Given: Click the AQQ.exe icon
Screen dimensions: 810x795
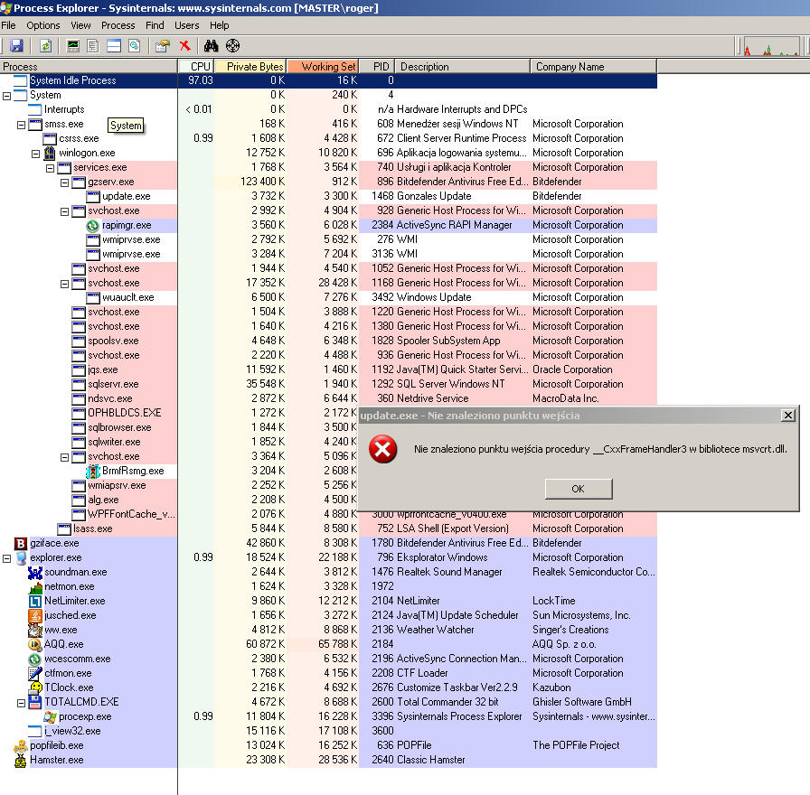Looking at the screenshot, I should [x=35, y=644].
